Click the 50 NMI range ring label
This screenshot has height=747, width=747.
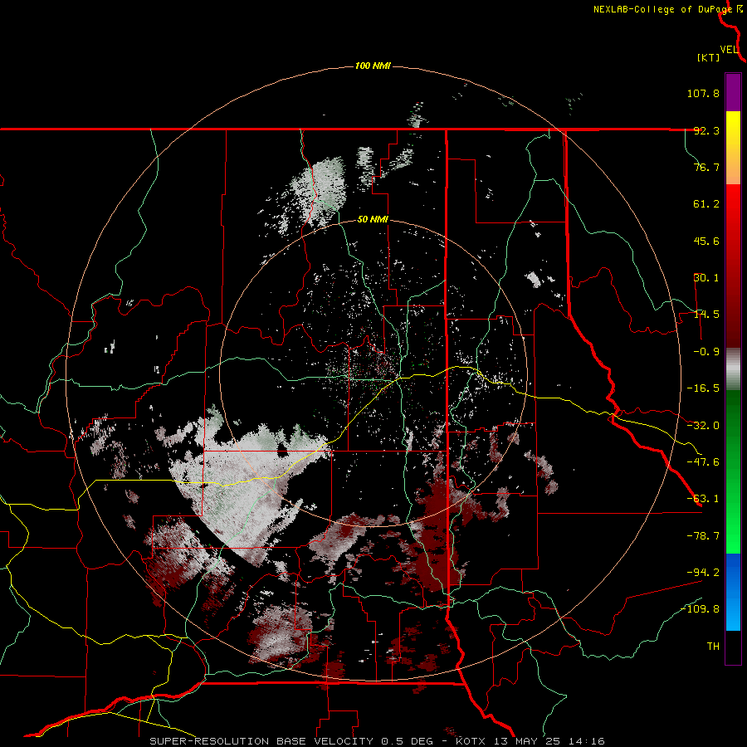click(373, 220)
